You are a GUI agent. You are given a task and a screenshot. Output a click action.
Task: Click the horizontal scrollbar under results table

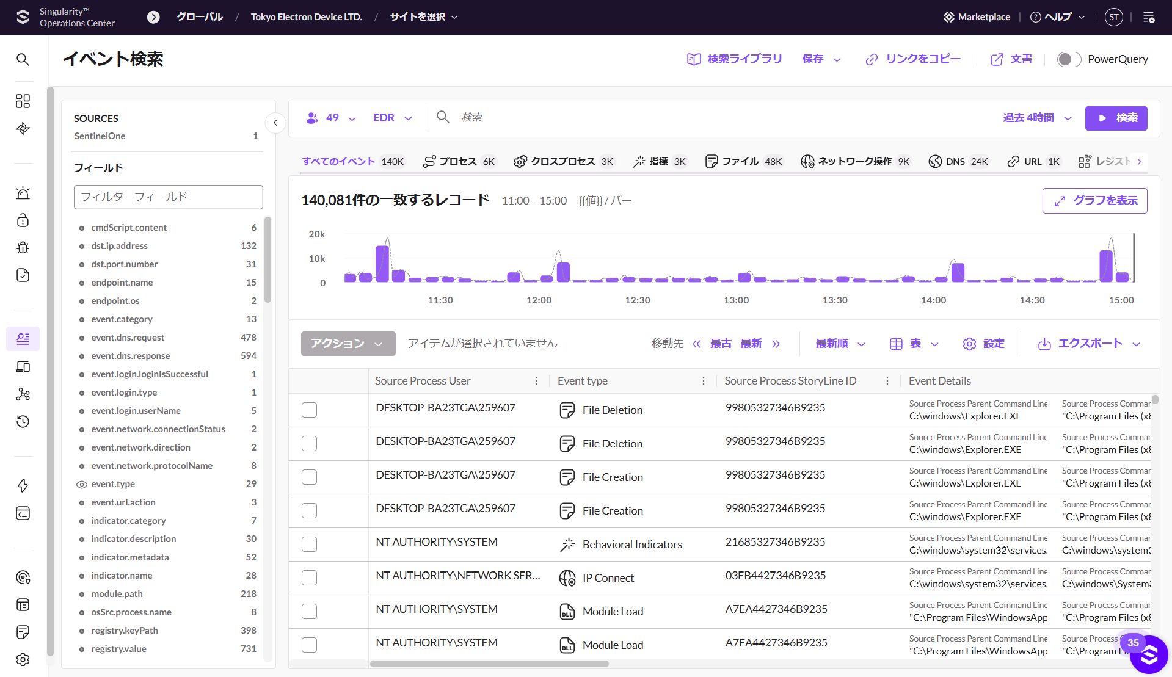click(489, 664)
